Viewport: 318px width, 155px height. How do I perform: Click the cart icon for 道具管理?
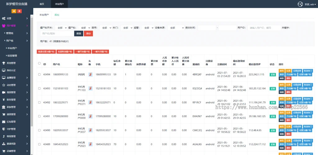click(x=4, y=114)
